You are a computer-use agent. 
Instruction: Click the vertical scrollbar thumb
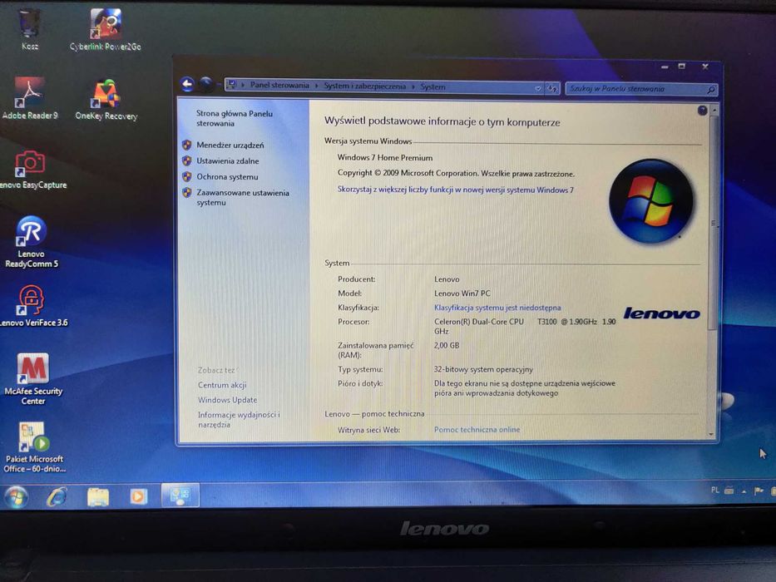(713, 223)
